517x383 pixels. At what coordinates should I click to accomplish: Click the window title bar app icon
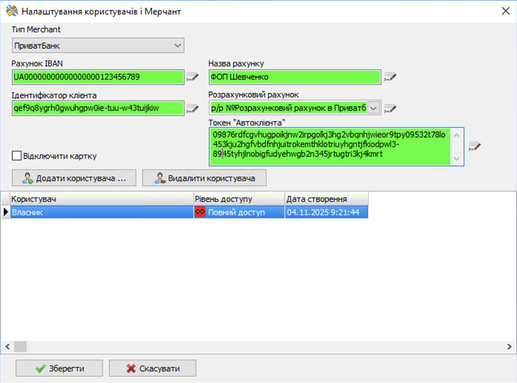pos(12,11)
